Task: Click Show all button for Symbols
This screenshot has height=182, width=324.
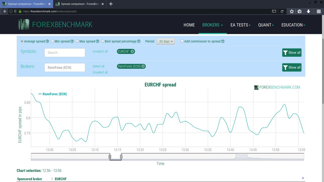Action: pyautogui.click(x=292, y=53)
